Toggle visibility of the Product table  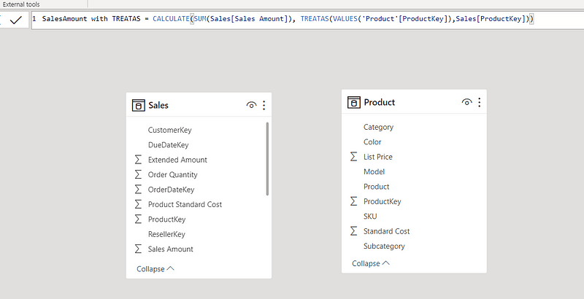[x=466, y=102]
